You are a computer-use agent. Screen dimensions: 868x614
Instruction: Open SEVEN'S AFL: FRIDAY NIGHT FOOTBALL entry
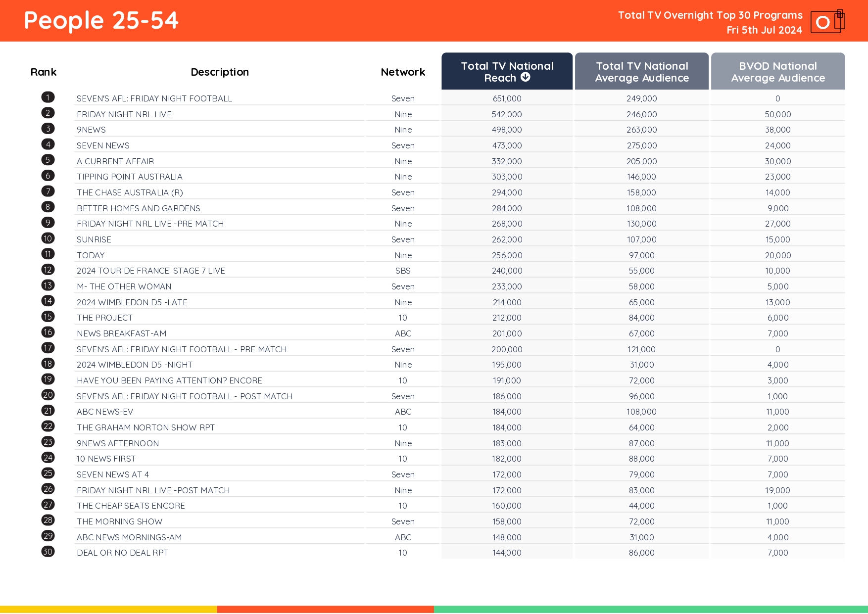click(154, 98)
